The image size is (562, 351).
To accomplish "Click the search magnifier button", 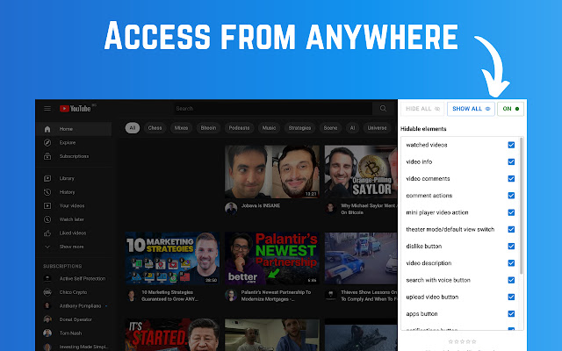I will [383, 109].
